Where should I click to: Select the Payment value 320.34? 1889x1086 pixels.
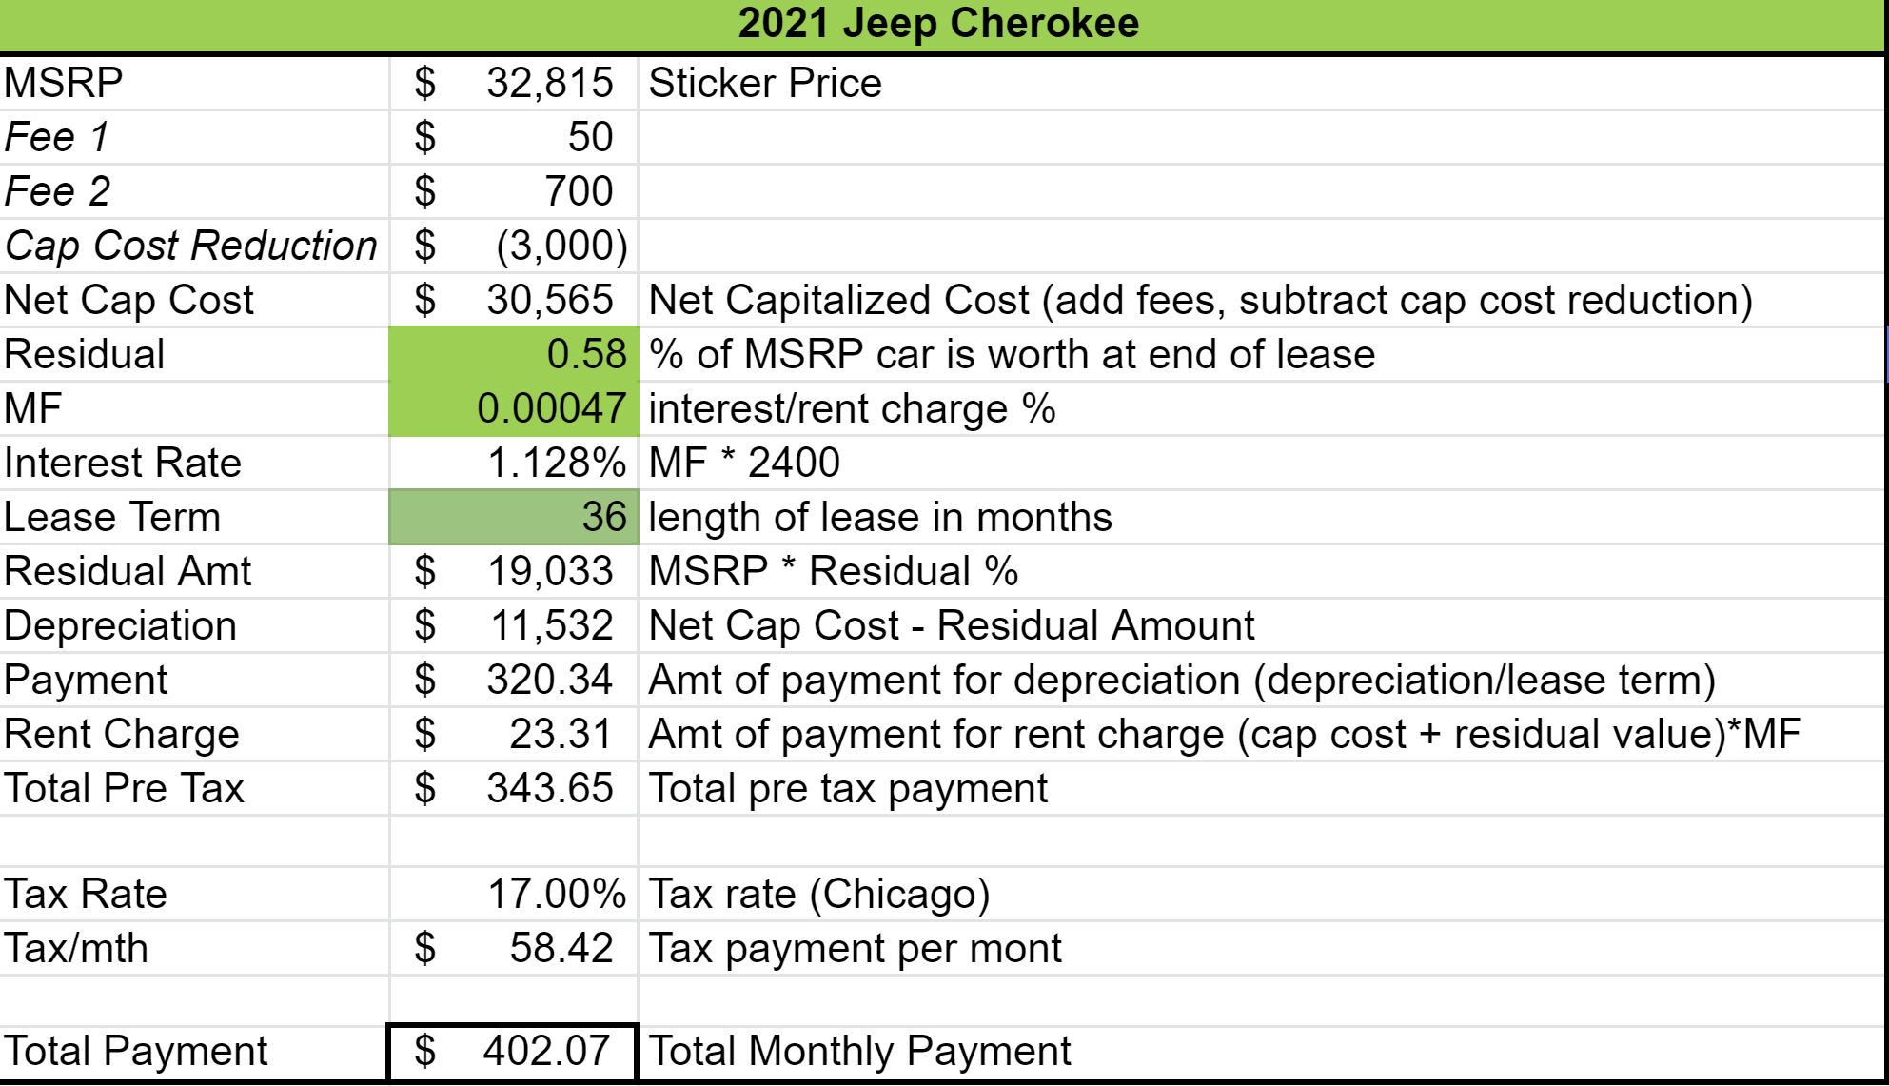[x=514, y=680]
